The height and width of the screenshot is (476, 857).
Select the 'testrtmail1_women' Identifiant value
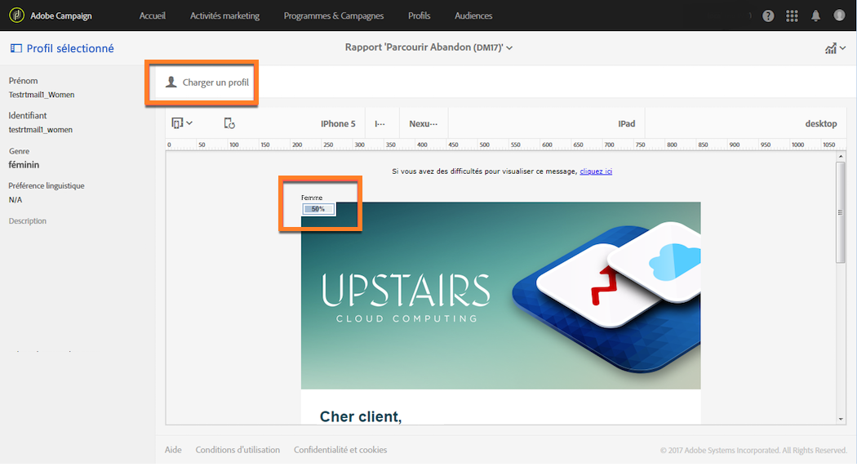(41, 130)
